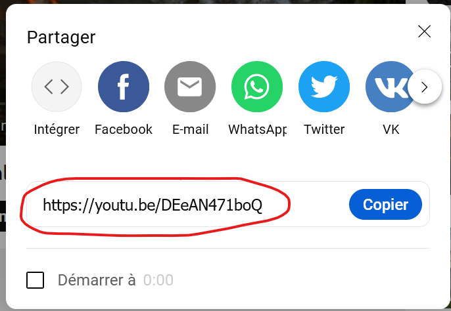This screenshot has height=311, width=451.
Task: Click the Facebook label text
Action: (x=124, y=129)
